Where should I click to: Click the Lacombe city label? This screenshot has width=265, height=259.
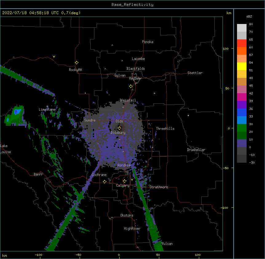(x=138, y=59)
